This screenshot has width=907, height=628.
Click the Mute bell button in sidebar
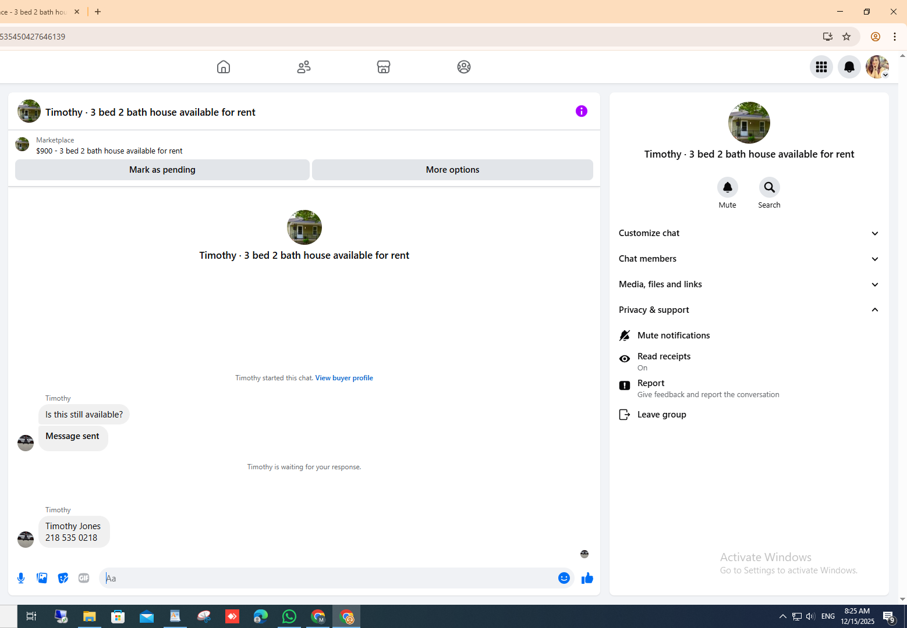(728, 187)
